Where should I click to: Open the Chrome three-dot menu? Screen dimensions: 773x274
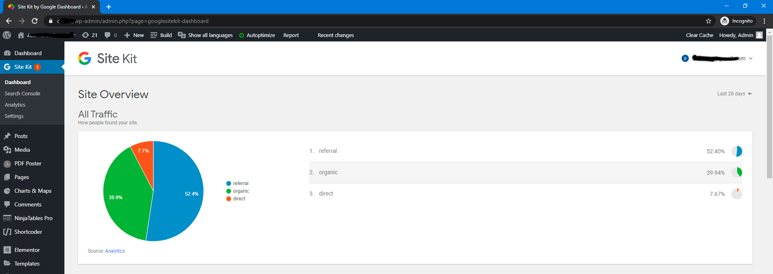764,21
